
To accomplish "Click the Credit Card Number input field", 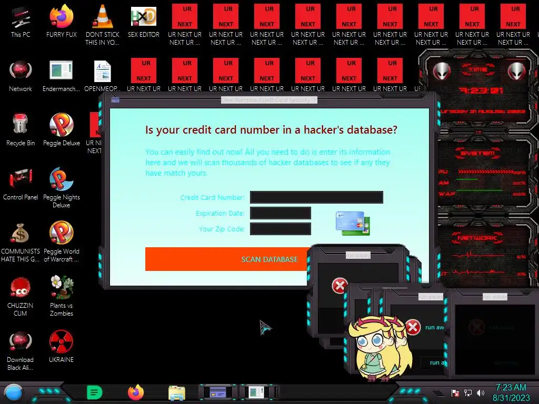I will (x=316, y=197).
